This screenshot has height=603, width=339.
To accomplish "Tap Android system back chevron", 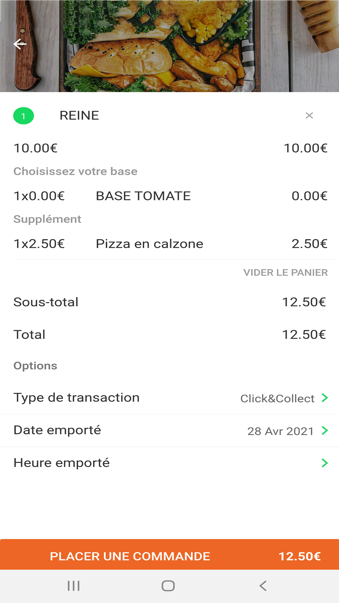I will [263, 586].
